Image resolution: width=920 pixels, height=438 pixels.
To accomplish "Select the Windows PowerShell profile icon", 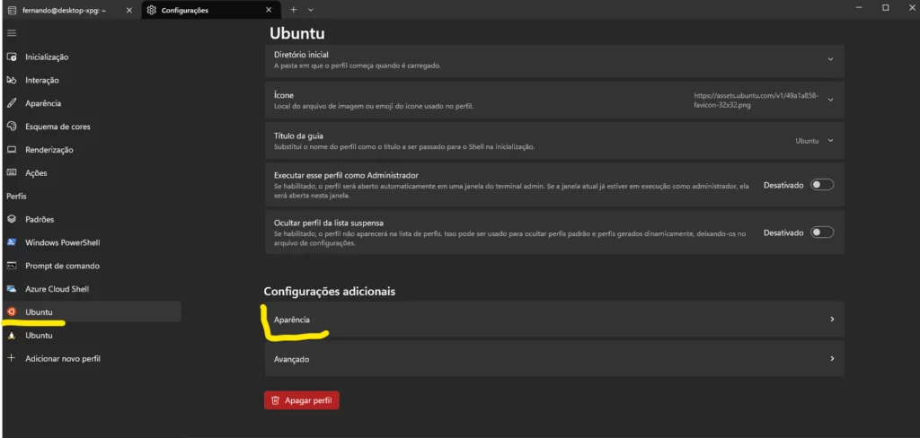I will pyautogui.click(x=11, y=242).
